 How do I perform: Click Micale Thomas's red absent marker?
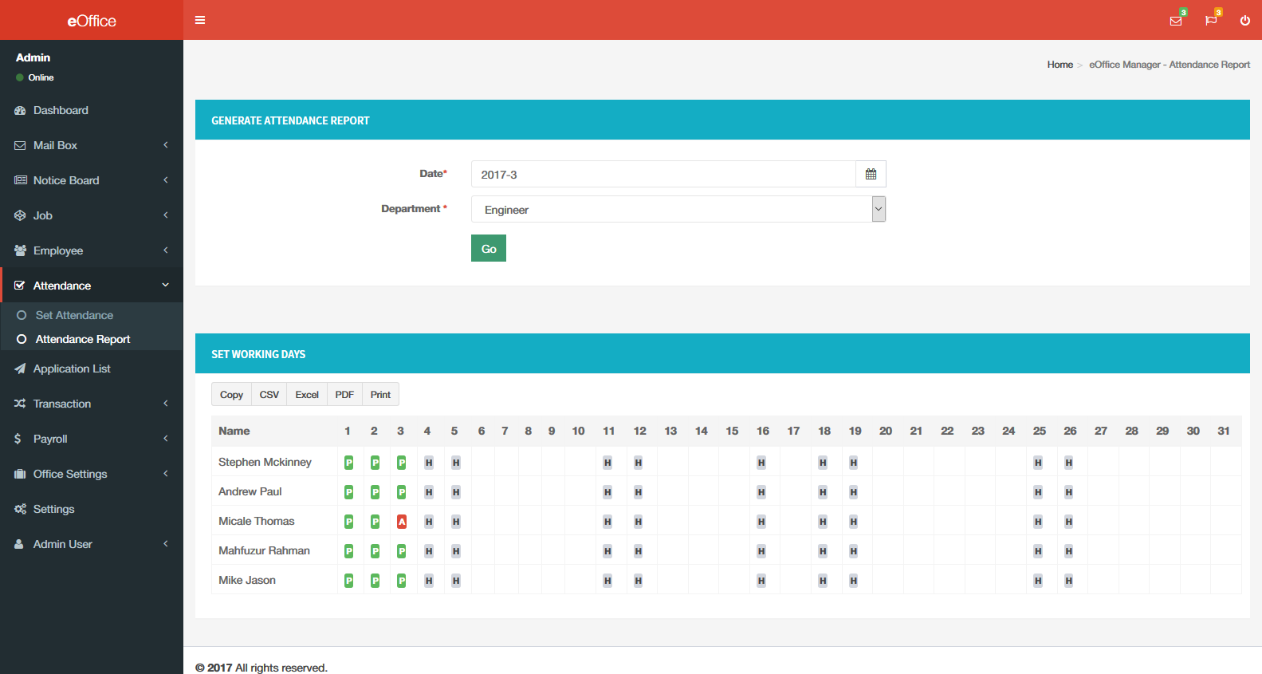coord(402,522)
